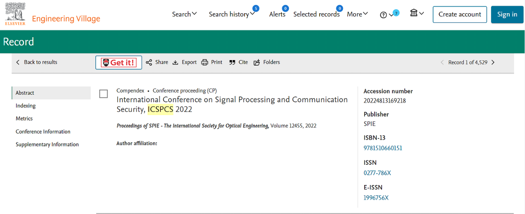Select the Supplementary Information sidebar tab
Screen dimensions: 525x214
tap(47, 144)
